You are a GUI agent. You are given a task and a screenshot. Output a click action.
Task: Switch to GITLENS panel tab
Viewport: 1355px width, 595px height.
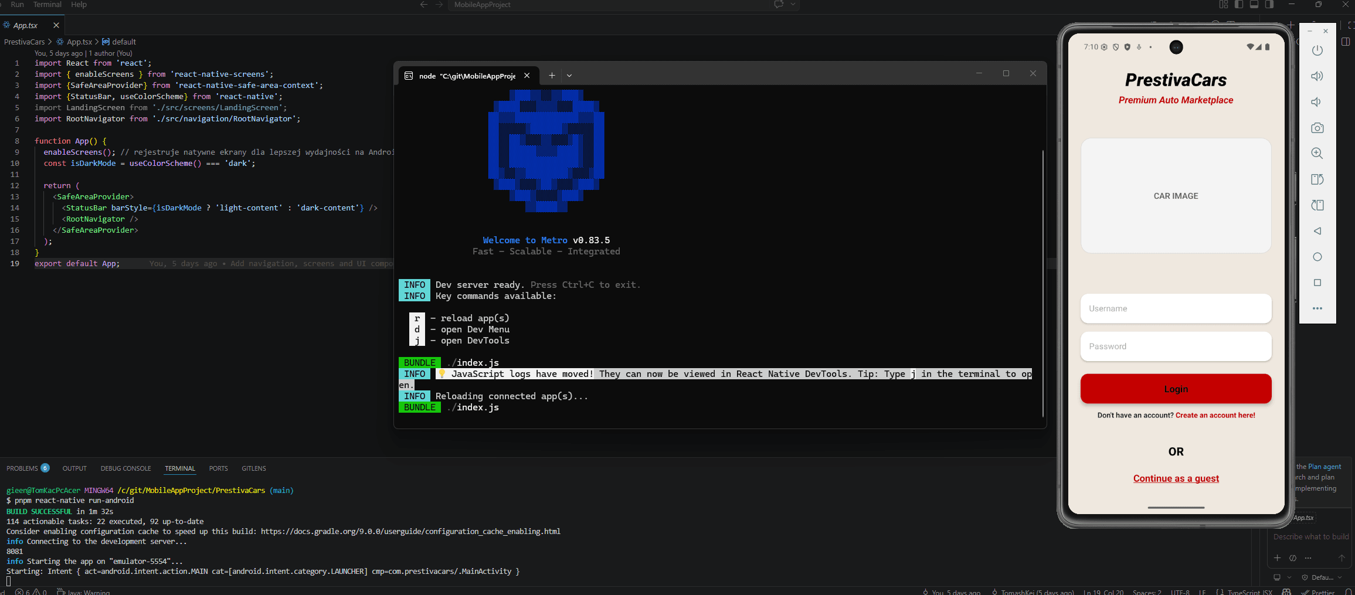[254, 468]
